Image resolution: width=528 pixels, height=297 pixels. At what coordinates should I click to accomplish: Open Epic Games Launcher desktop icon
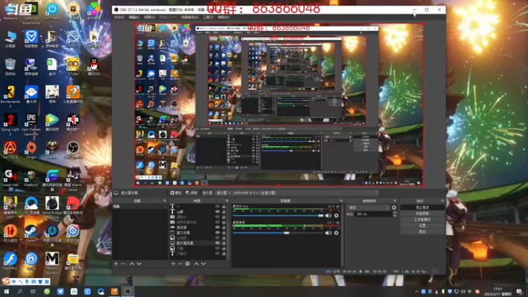click(x=31, y=124)
